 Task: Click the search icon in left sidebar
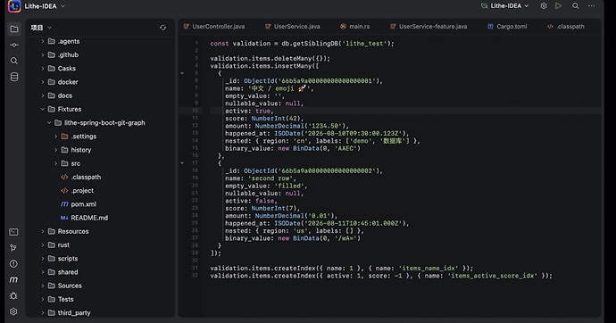(14, 61)
